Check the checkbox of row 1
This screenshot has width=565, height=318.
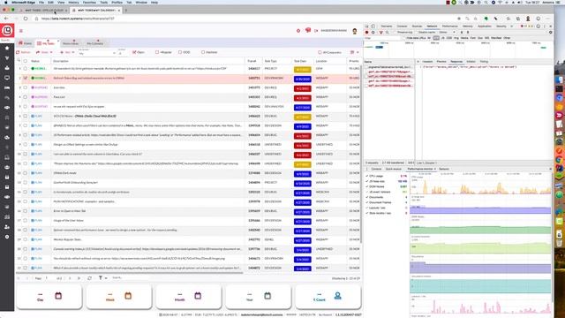26,69
